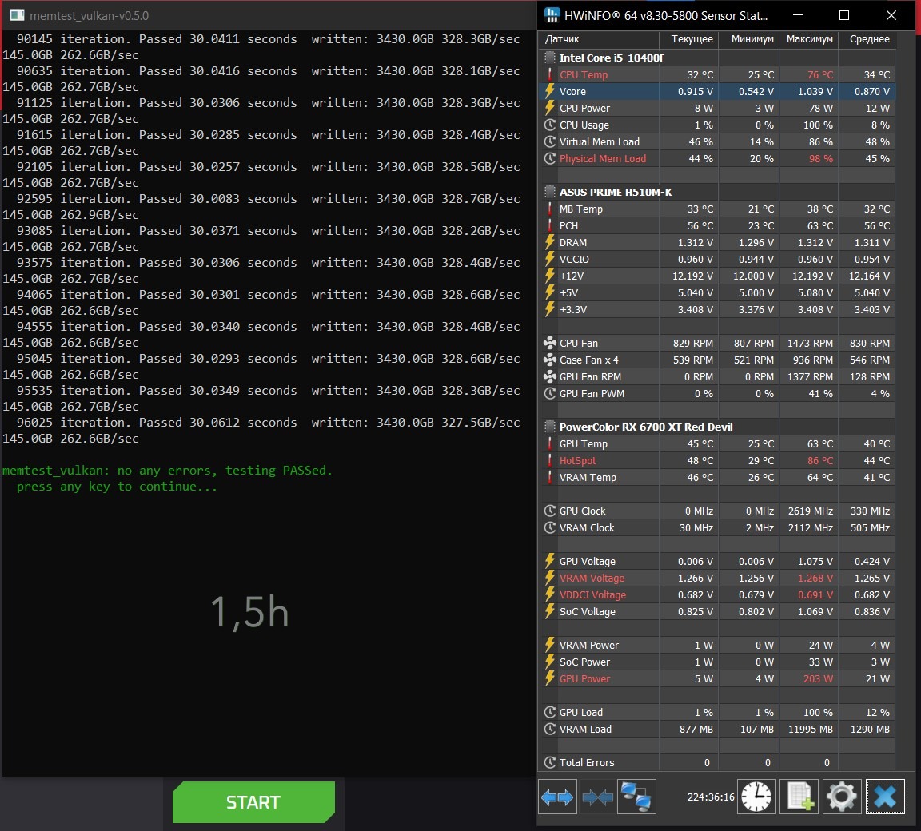Maximize the HWiNFO sensor window

844,15
